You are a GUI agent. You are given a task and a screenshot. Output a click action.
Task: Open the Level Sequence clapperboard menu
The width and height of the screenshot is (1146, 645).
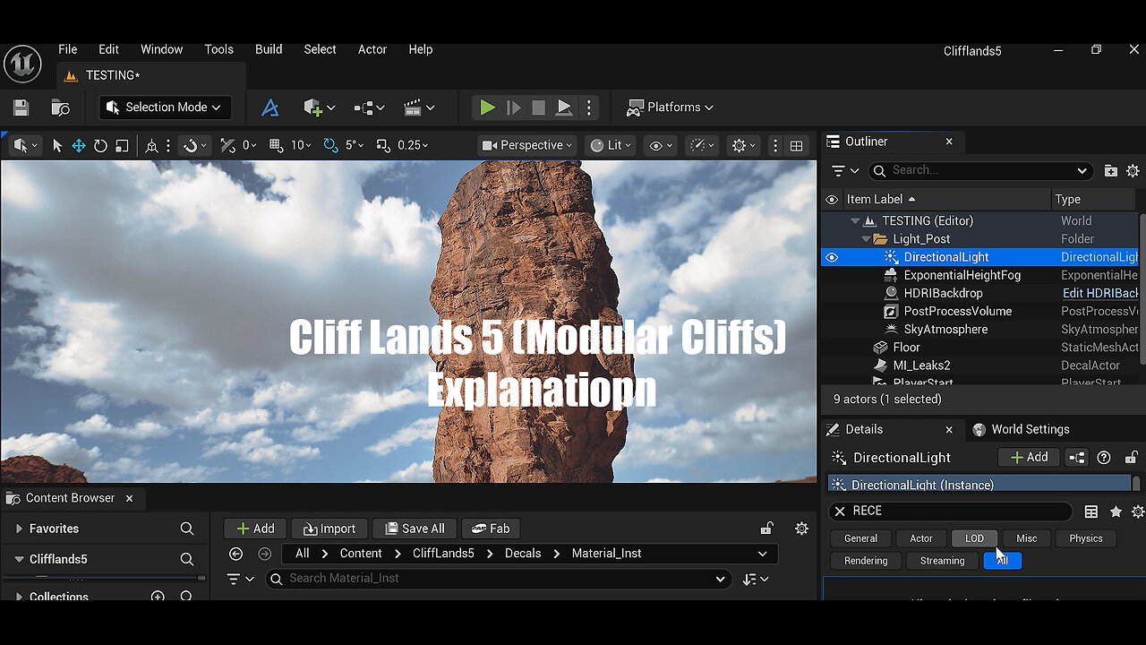pos(419,107)
